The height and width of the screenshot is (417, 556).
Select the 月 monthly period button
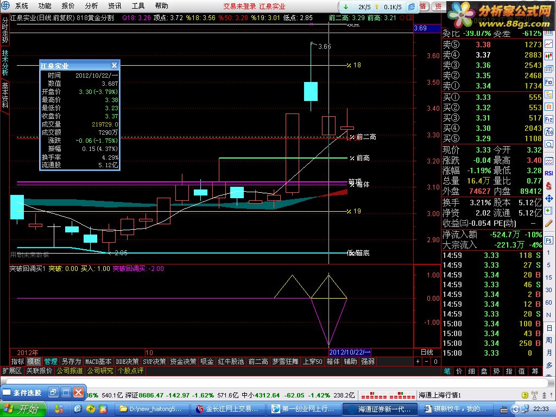[548, 352]
